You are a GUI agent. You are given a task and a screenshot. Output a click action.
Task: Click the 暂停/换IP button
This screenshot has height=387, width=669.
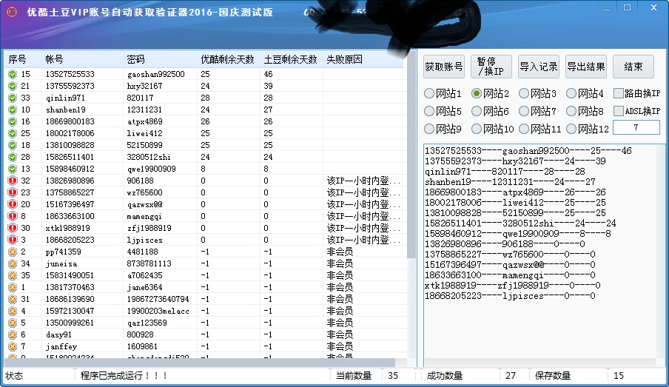coord(491,67)
